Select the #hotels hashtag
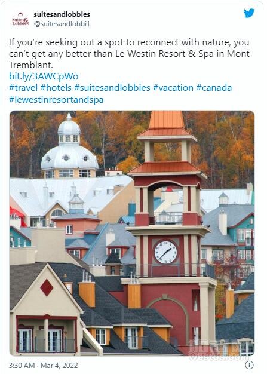This screenshot has width=267, height=374. tap(56, 88)
